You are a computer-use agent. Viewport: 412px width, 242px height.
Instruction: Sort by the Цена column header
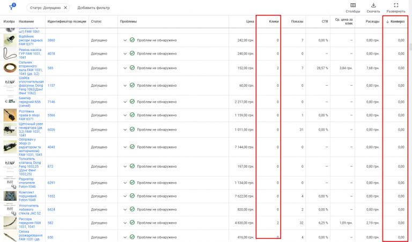click(x=250, y=21)
